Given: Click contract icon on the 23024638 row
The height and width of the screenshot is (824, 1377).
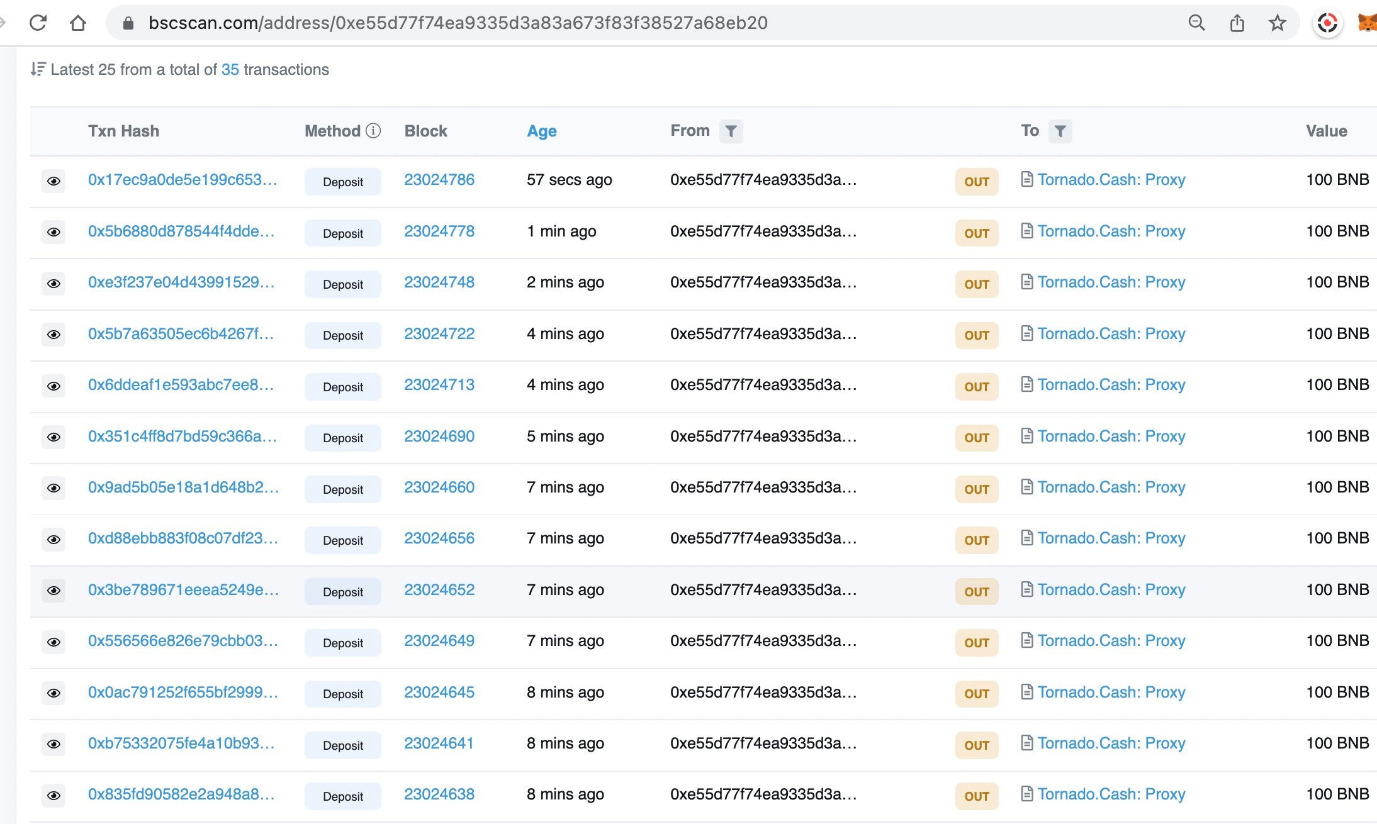Looking at the screenshot, I should click(x=1026, y=794).
